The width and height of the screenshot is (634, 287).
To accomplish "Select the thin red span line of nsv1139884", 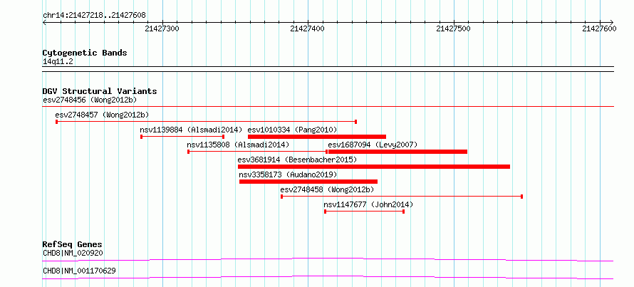I will click(x=182, y=137).
